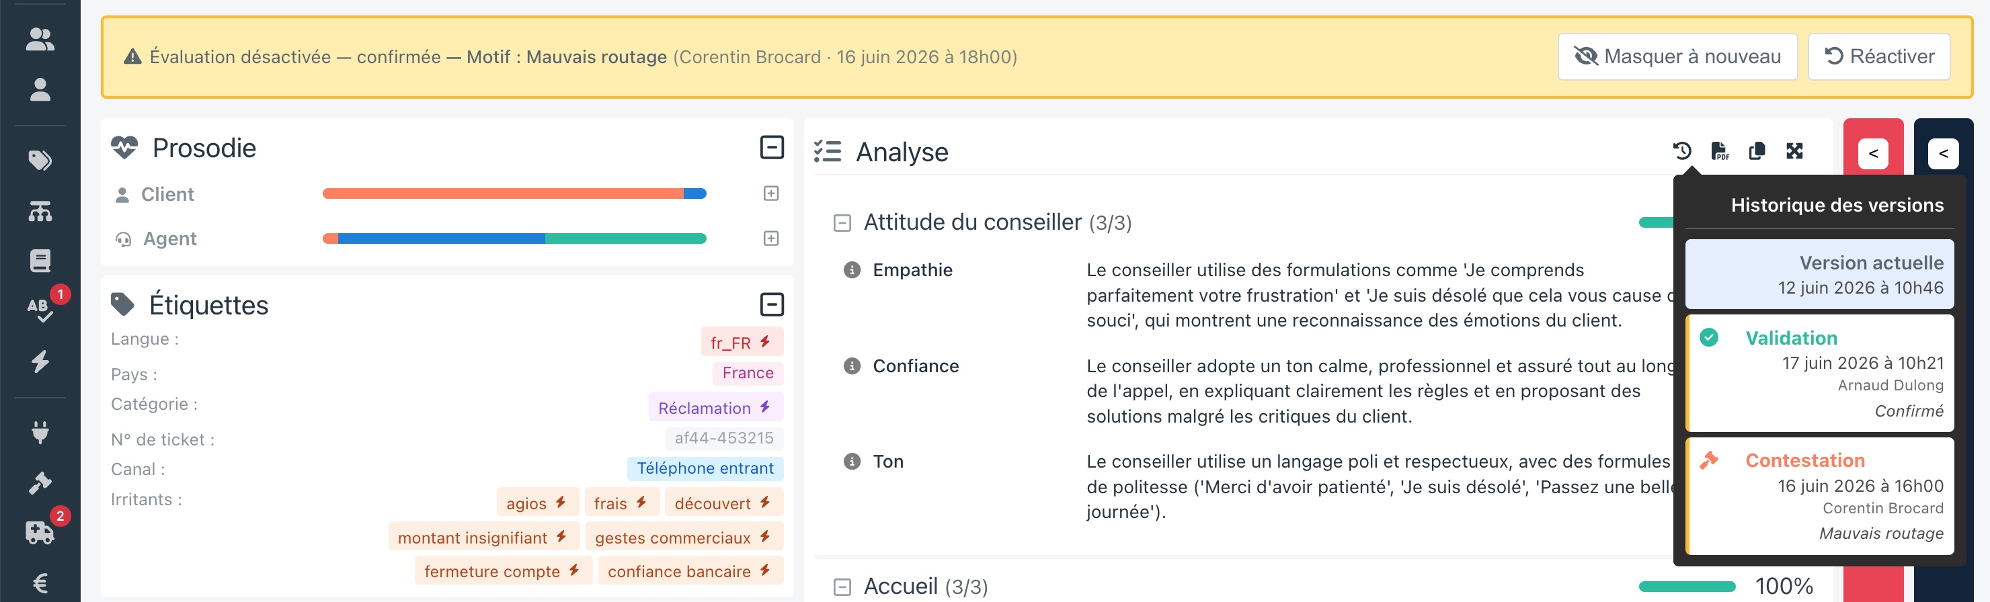Collapse the Prosodie panel
Viewport: 1990px width, 602px height.
click(x=772, y=147)
